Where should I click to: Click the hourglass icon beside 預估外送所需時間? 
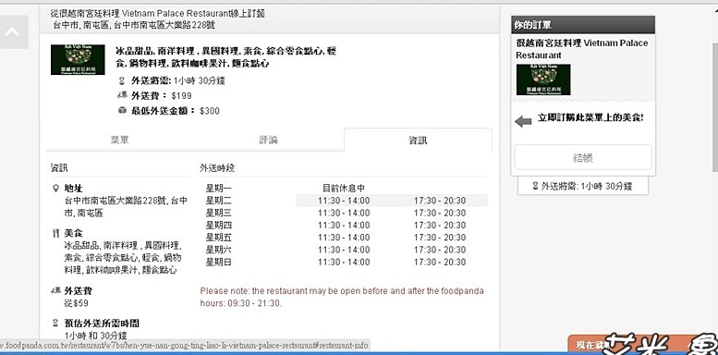tap(55, 323)
